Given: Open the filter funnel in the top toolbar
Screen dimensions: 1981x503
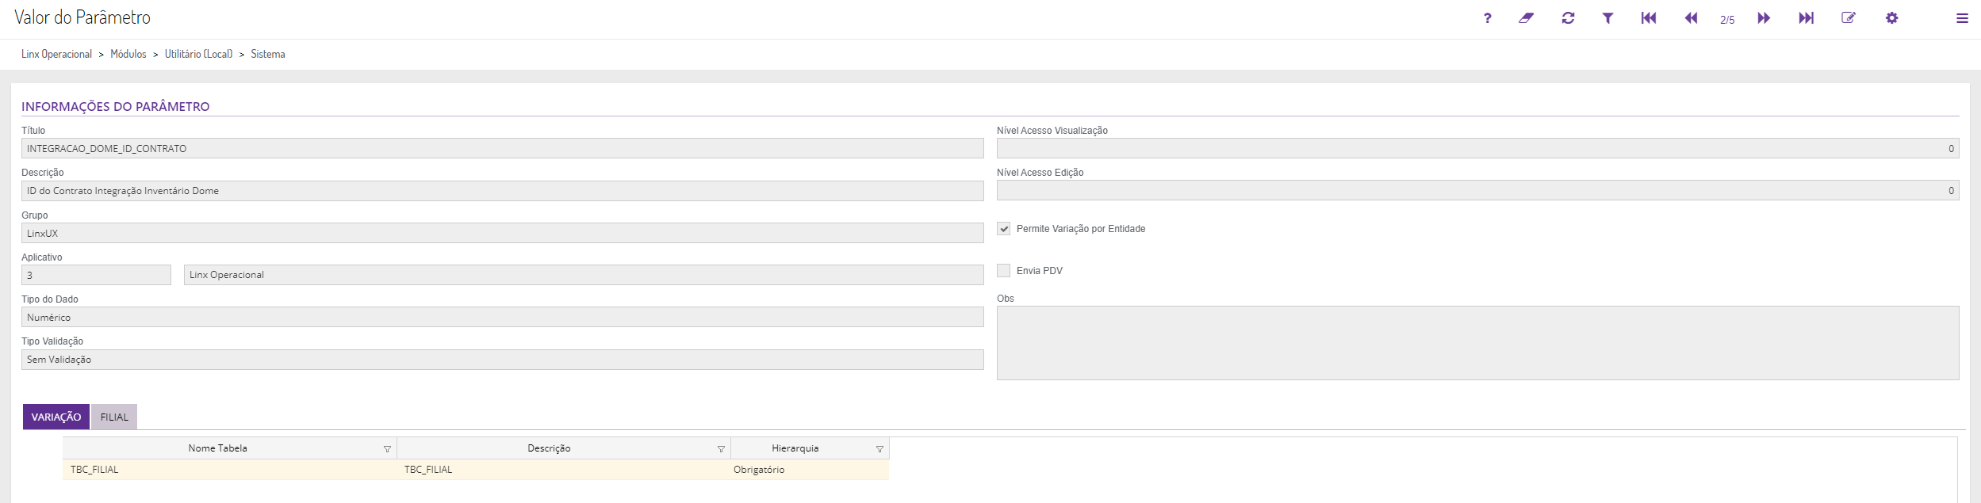Looking at the screenshot, I should pyautogui.click(x=1607, y=18).
